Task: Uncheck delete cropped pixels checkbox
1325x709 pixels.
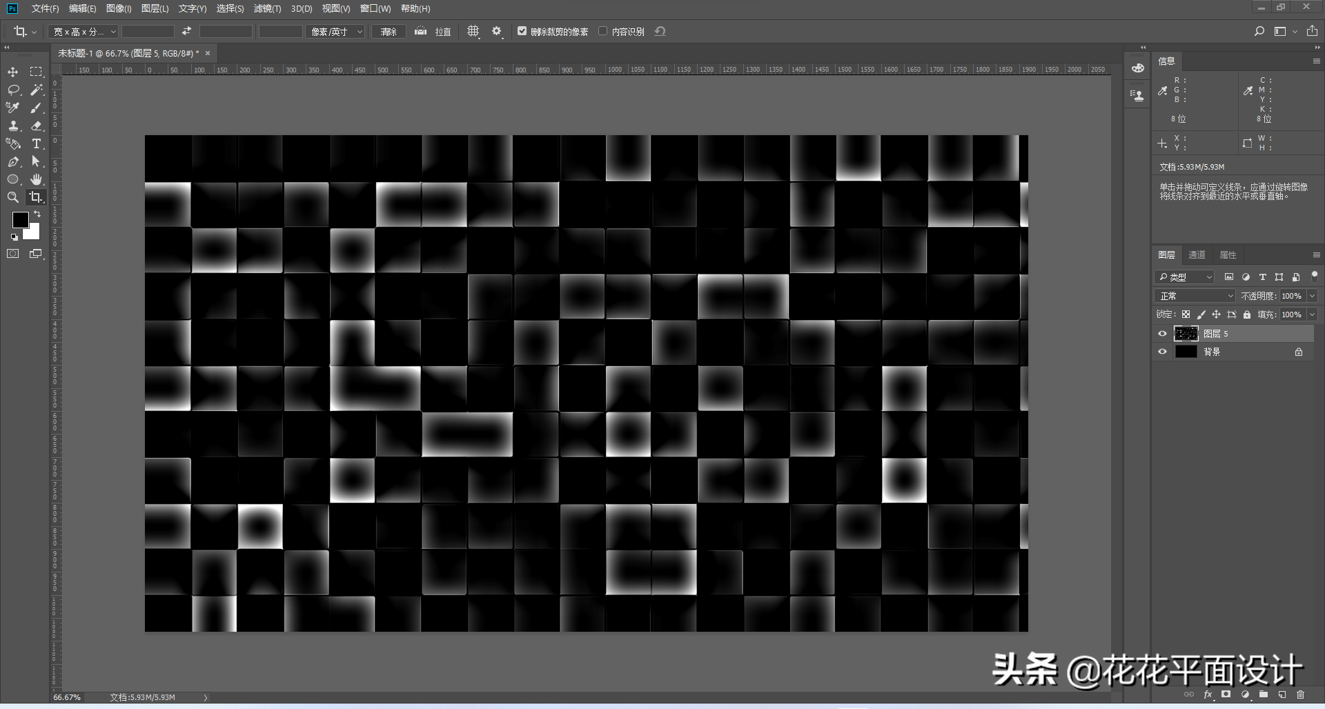Action: pyautogui.click(x=522, y=31)
